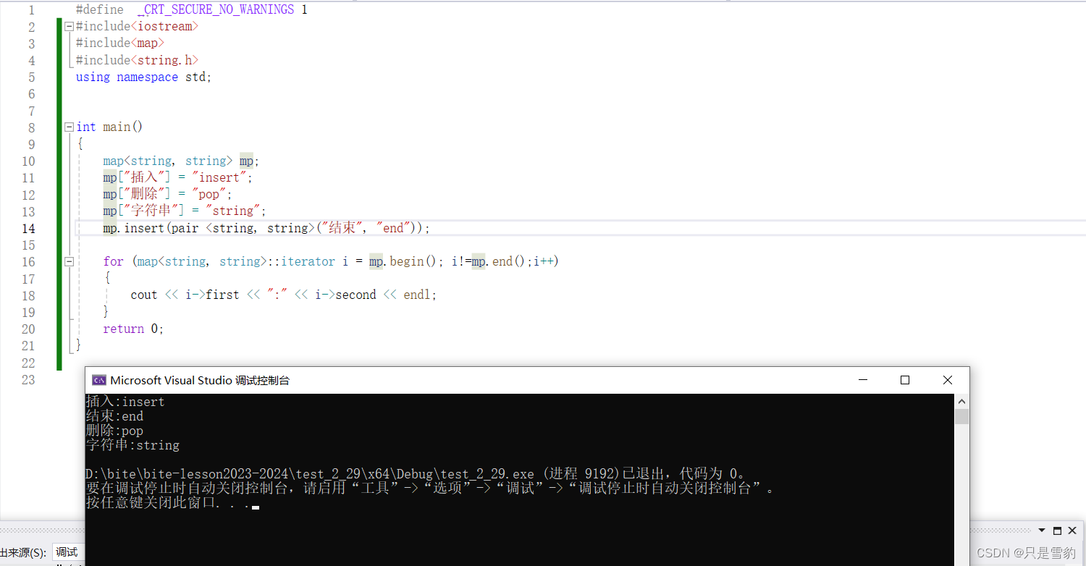
Task: Click the '删除:pop' console output line
Action: (114, 431)
